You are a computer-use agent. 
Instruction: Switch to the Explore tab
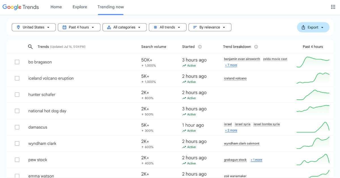click(x=80, y=7)
